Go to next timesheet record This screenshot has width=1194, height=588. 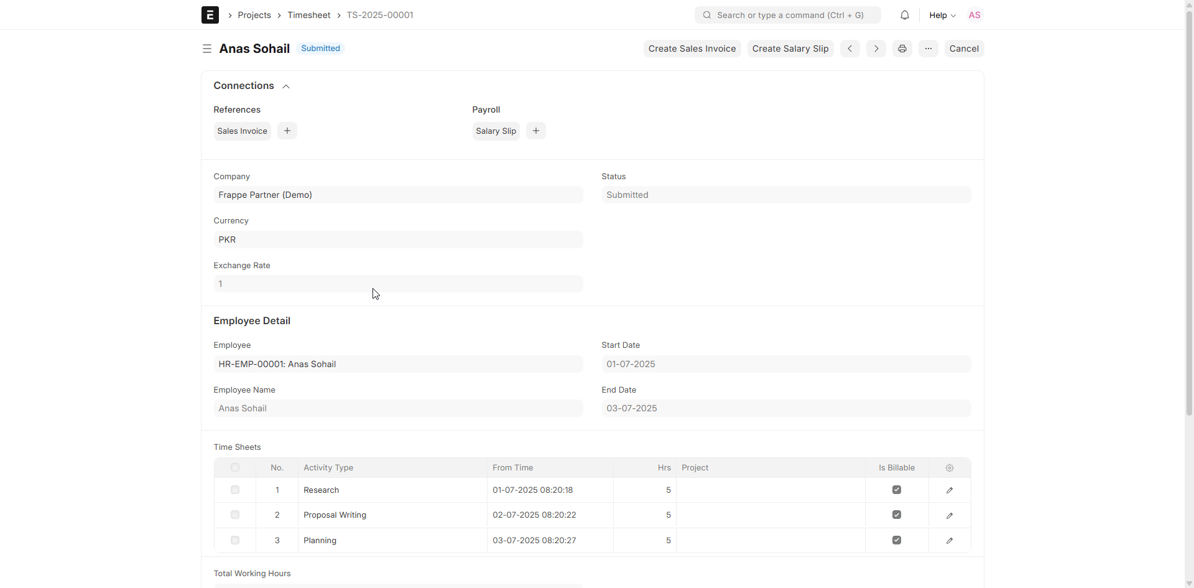click(876, 49)
